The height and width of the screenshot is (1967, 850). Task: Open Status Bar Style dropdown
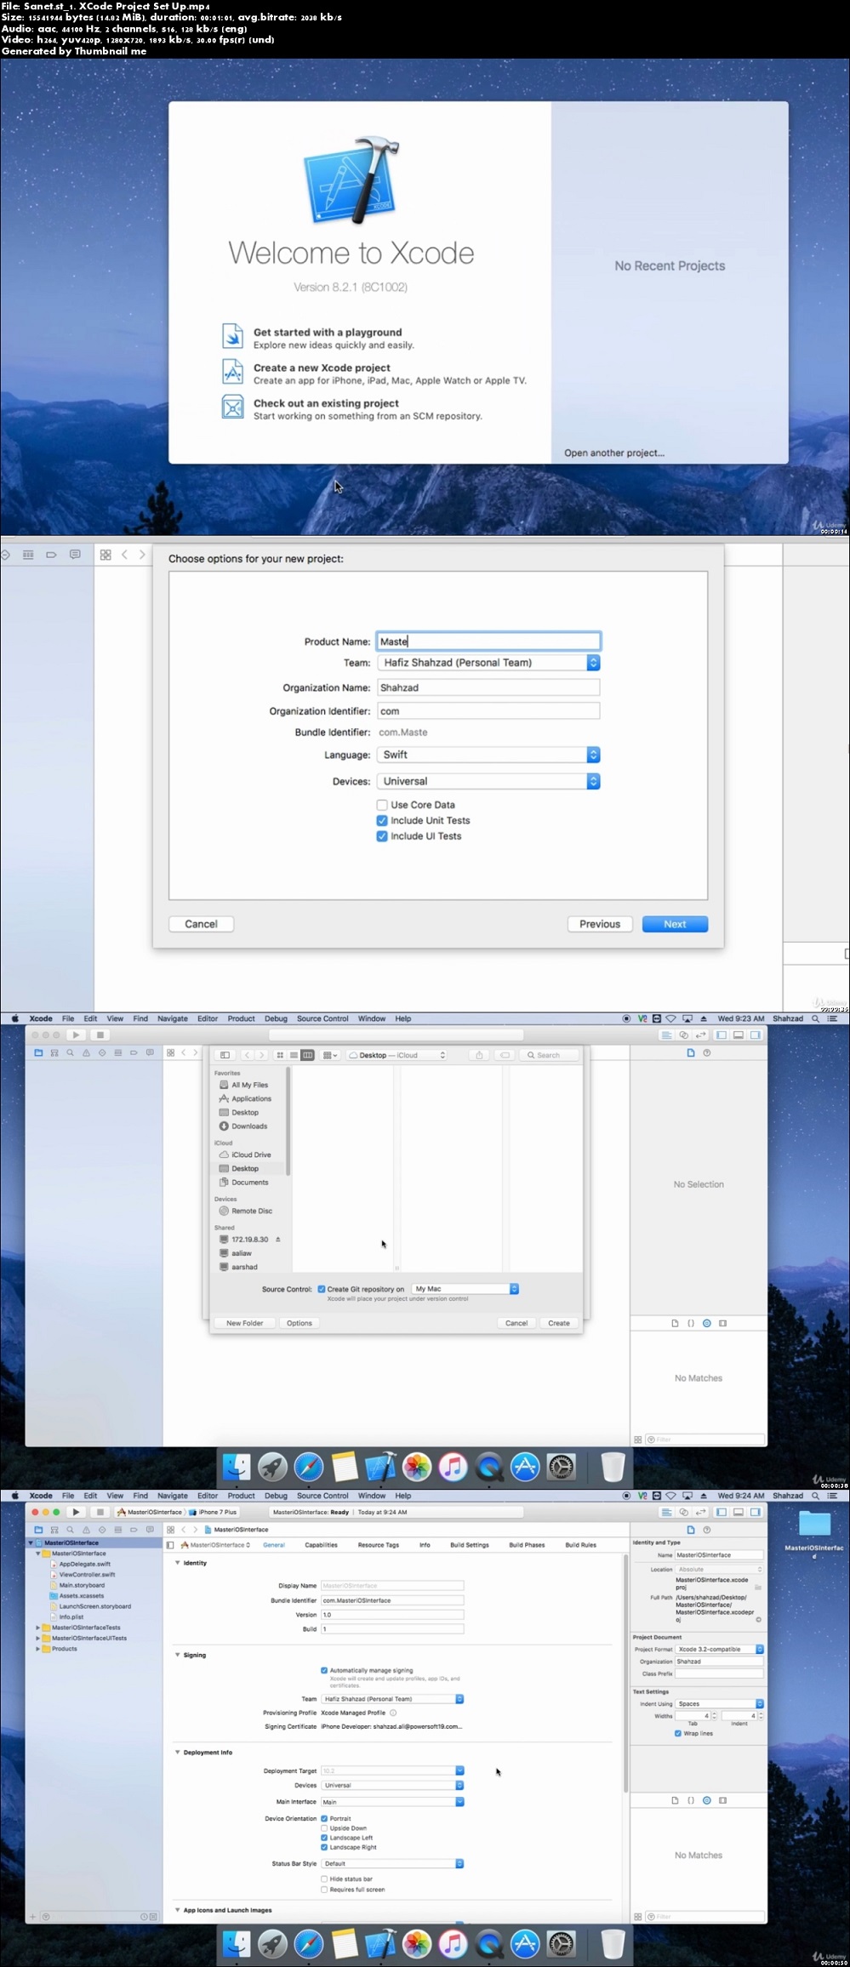pyautogui.click(x=392, y=1863)
